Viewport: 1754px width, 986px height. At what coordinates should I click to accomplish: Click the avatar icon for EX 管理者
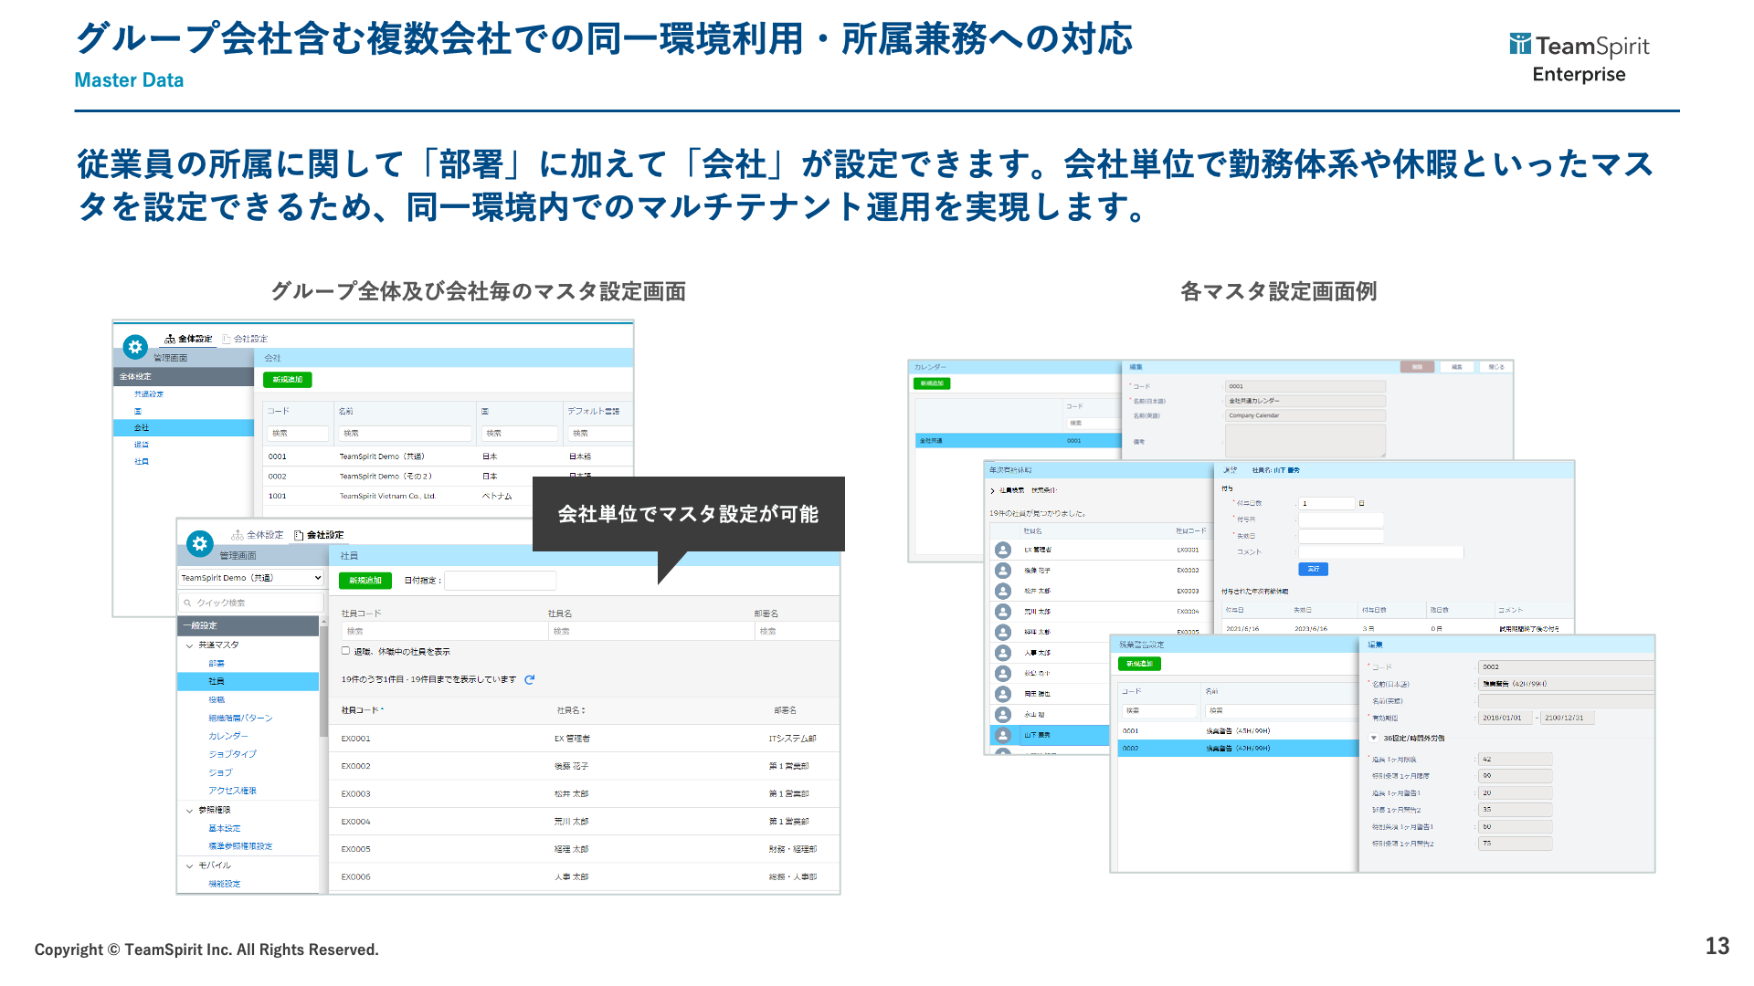[x=1003, y=550]
